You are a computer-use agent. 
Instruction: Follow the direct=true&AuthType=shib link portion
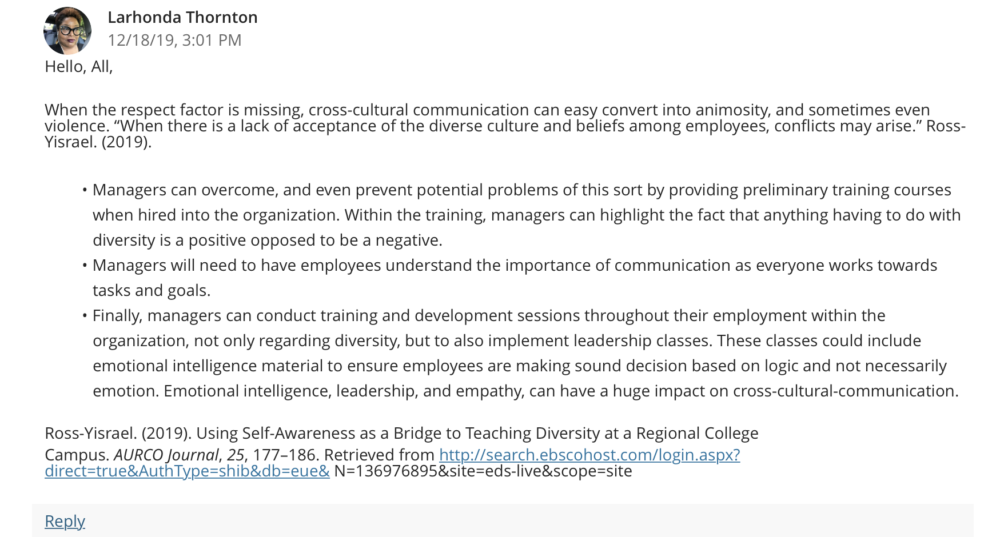(x=187, y=471)
